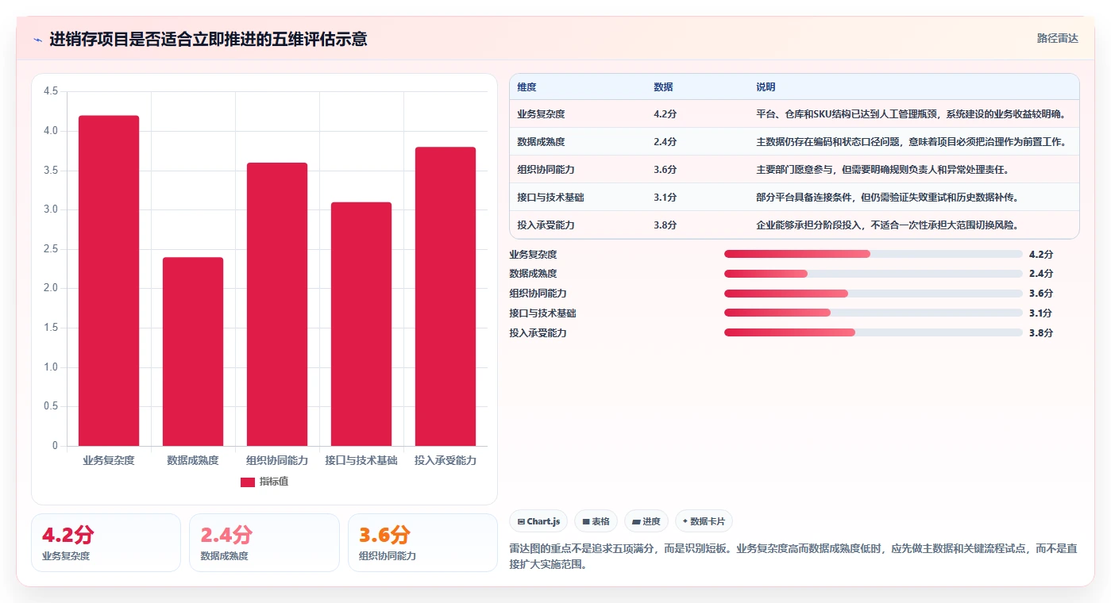Select 业务复杂度 cell in the table
This screenshot has height=603, width=1111.
coord(541,114)
